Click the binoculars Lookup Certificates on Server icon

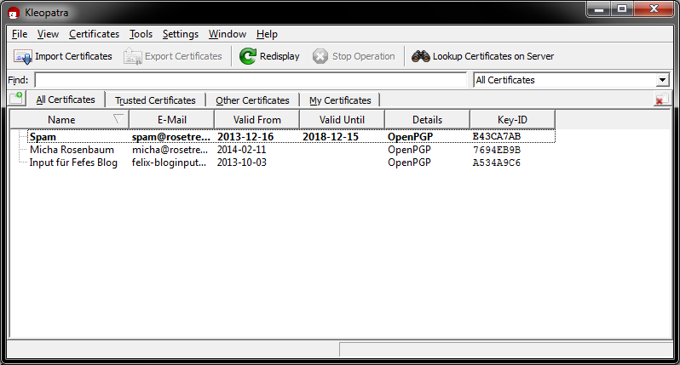tap(420, 56)
